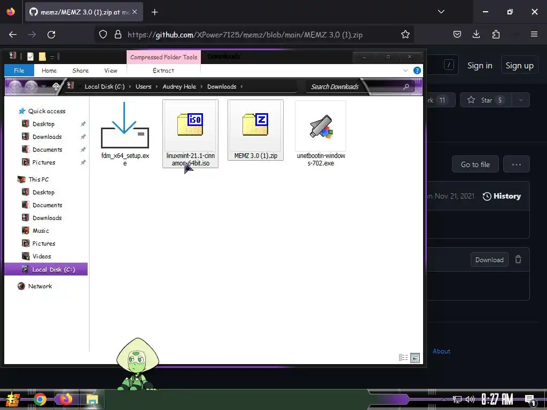Go back in Firefox
The height and width of the screenshot is (410, 547).
click(x=13, y=35)
